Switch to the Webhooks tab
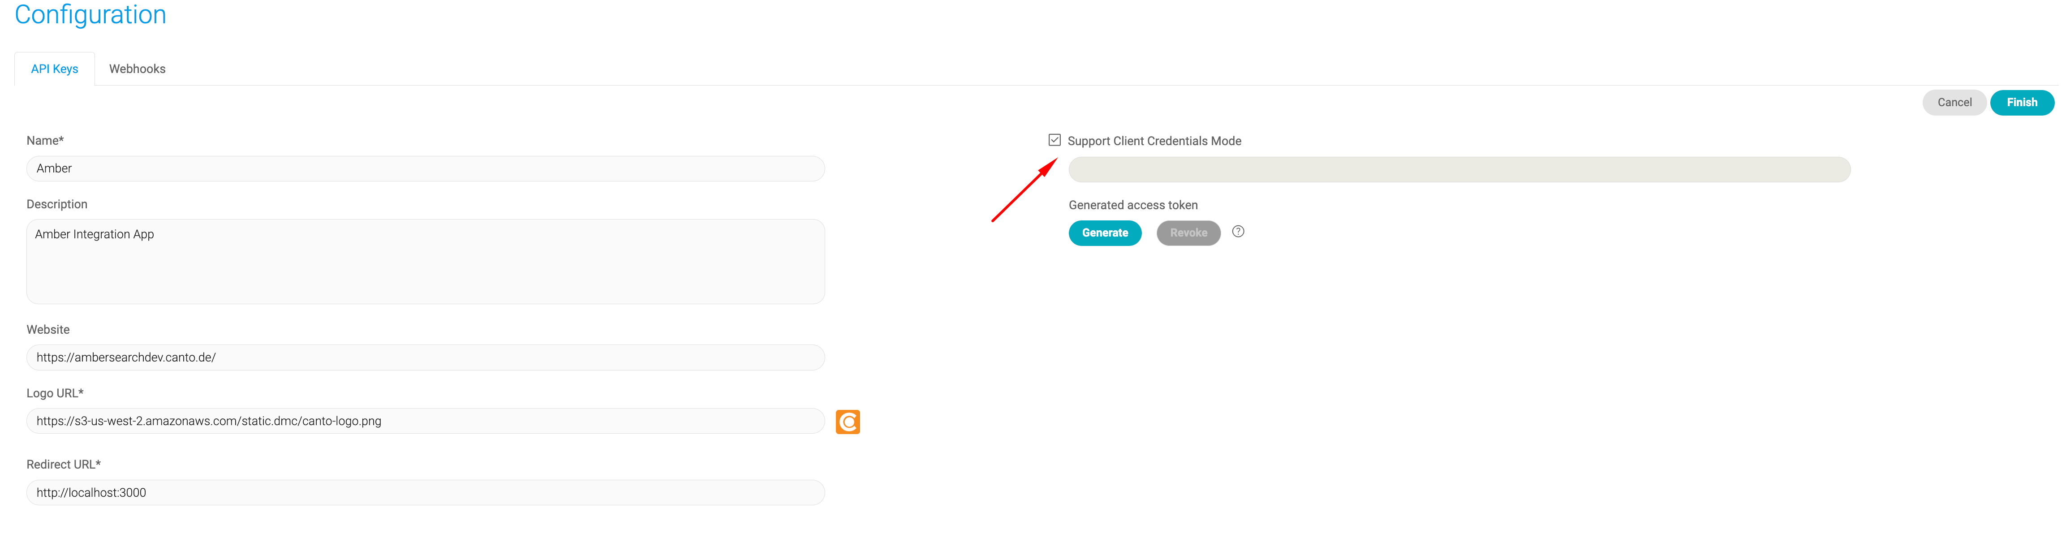2066x551 pixels. (137, 69)
